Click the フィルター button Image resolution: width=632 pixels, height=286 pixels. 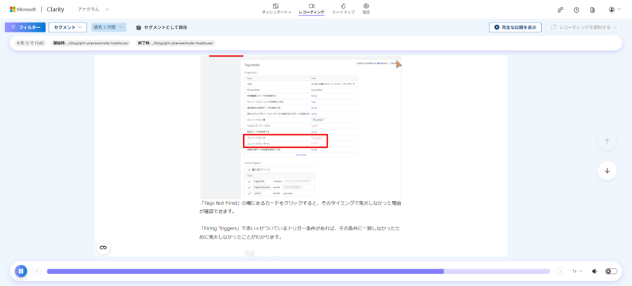[x=26, y=27]
